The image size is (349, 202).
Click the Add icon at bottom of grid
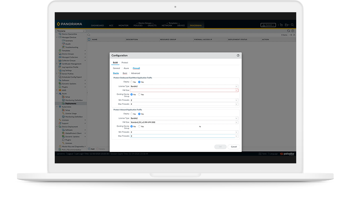[89, 149]
